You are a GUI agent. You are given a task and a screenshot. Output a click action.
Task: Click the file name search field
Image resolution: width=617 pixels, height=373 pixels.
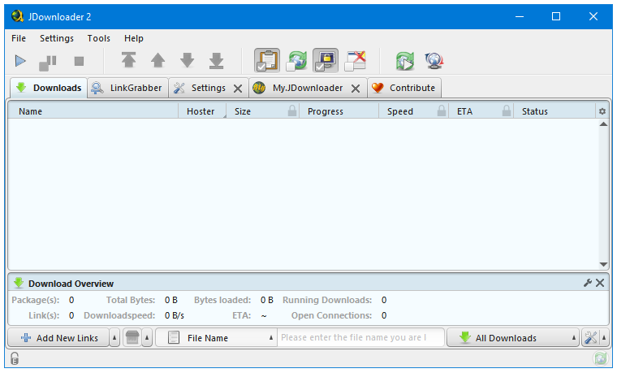pos(360,338)
